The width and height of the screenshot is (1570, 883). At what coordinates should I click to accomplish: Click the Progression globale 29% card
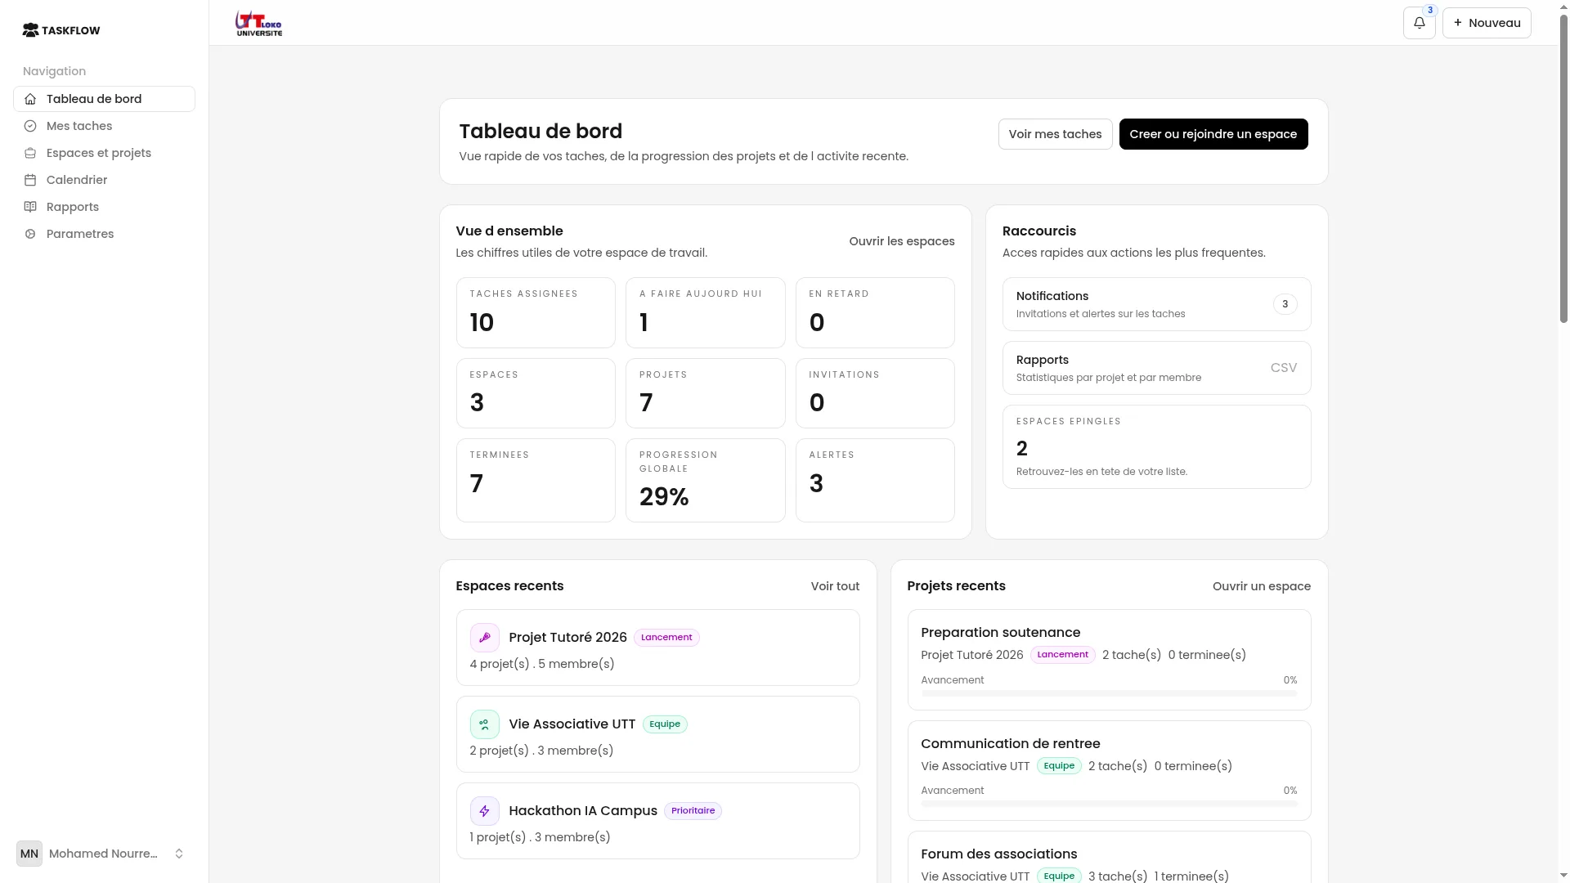click(705, 480)
